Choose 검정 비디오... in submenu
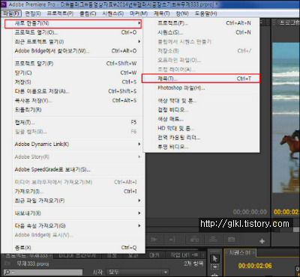Viewport: 300px width, 277px height. point(202,110)
